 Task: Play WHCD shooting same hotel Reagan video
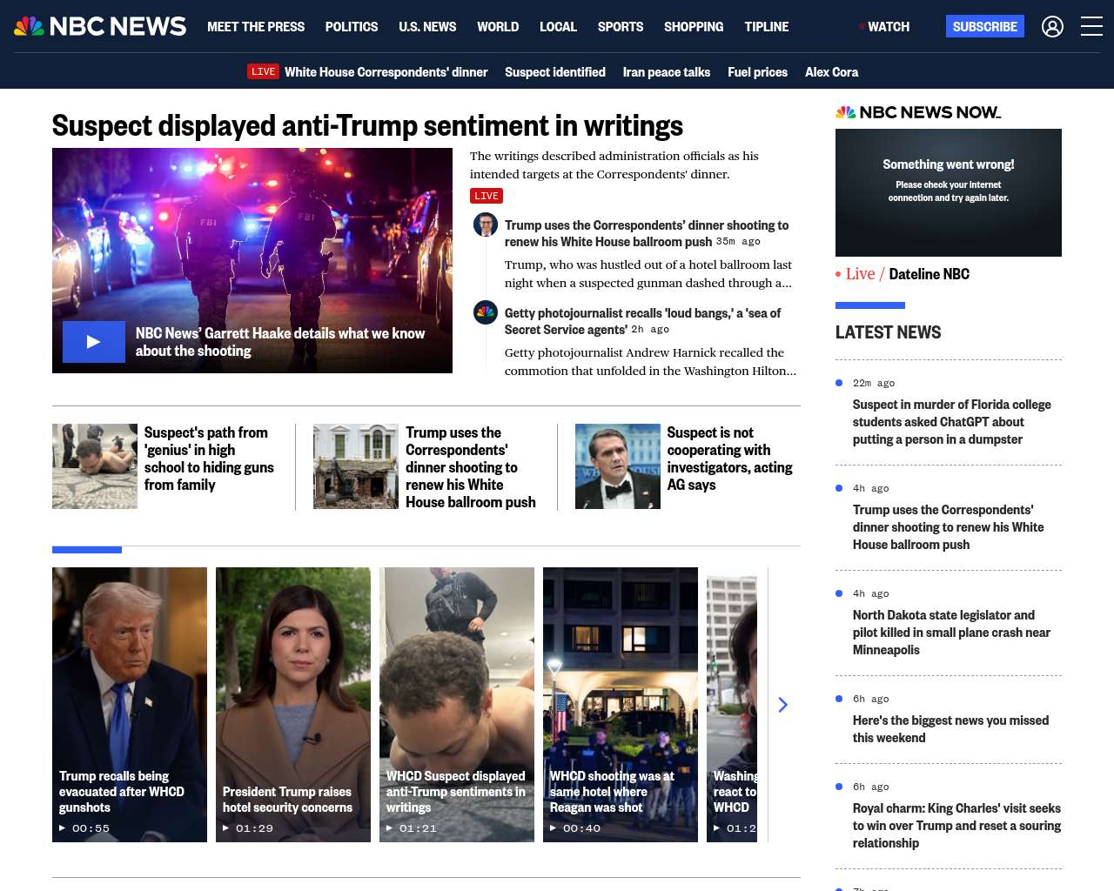click(620, 704)
